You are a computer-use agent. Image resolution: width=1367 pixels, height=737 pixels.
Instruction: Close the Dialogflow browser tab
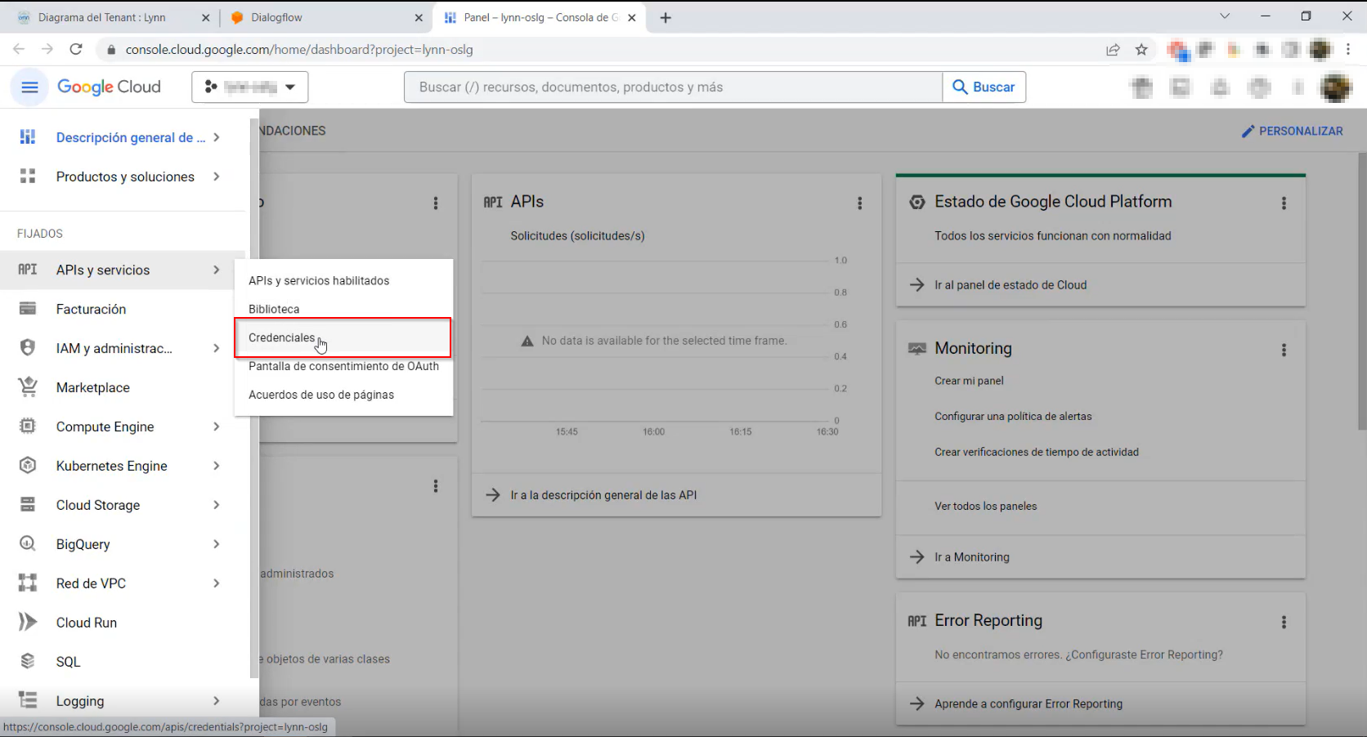(419, 17)
